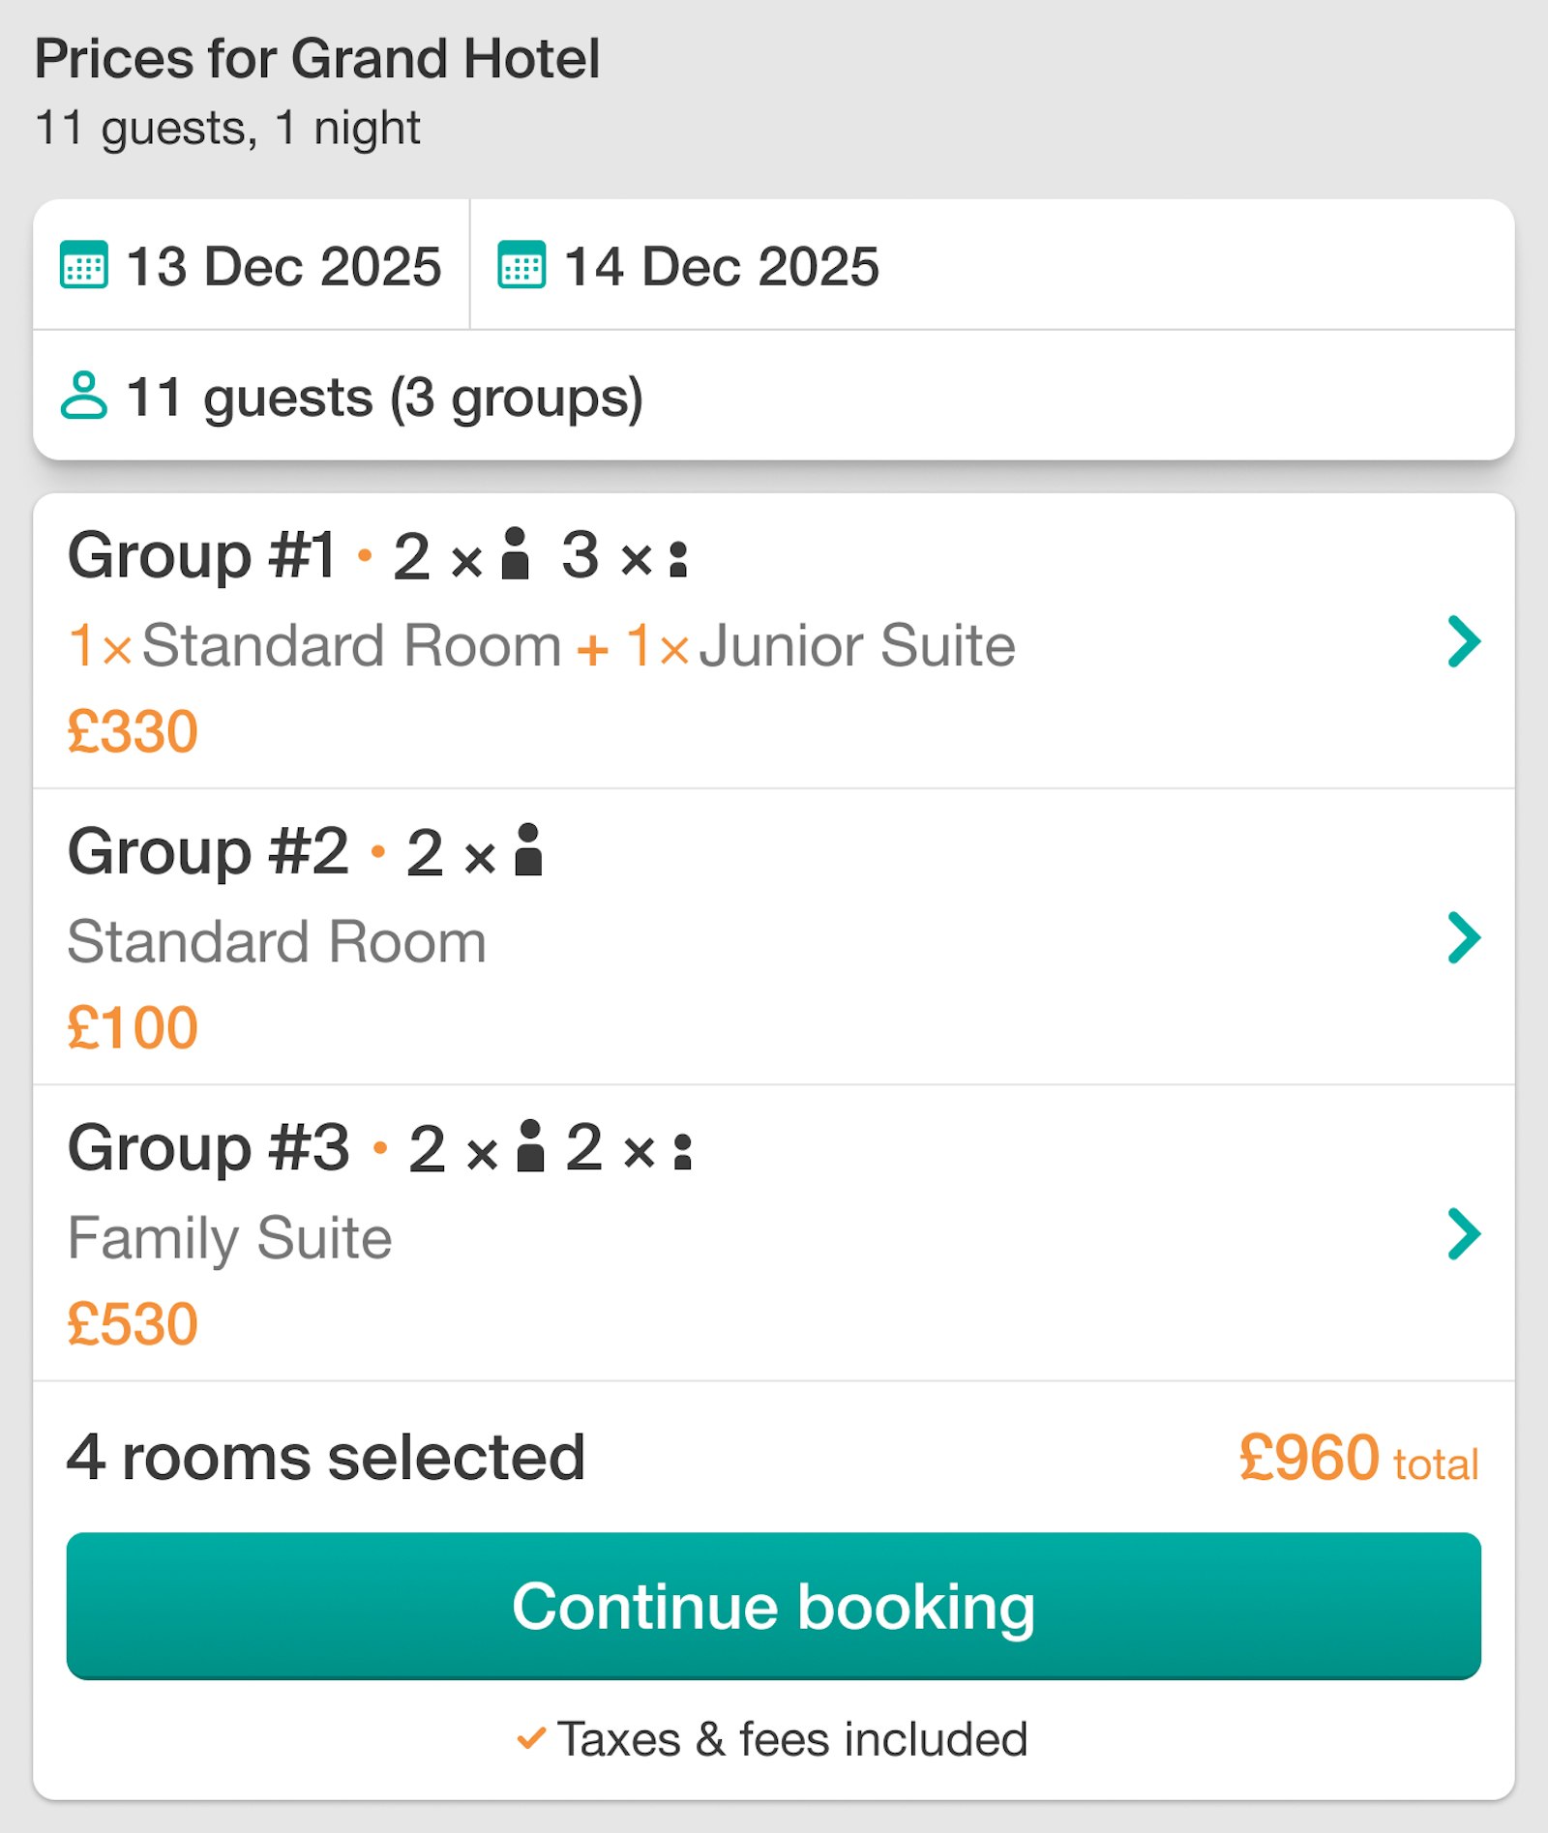Image resolution: width=1548 pixels, height=1833 pixels.
Task: Expand Group #1 room options chevron
Action: pyautogui.click(x=1463, y=642)
